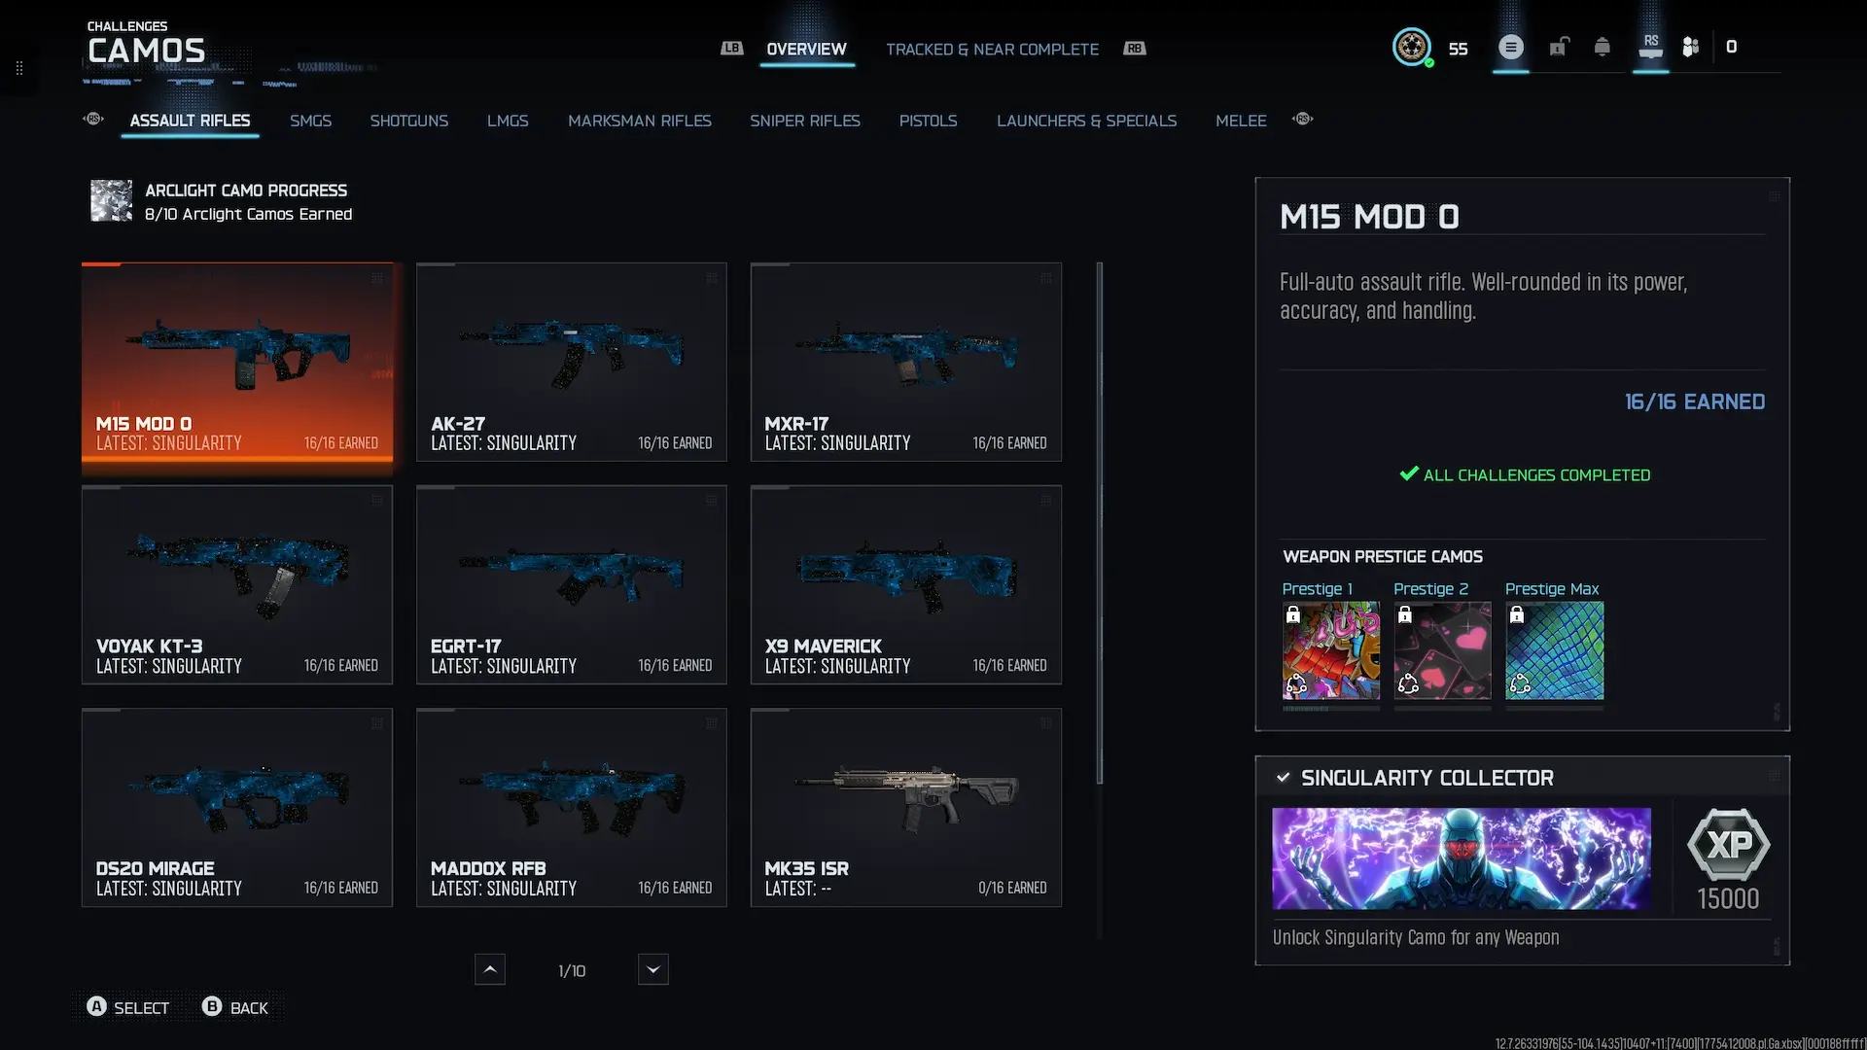
Task: Open Tracked & Near Complete tab
Action: coord(992,49)
